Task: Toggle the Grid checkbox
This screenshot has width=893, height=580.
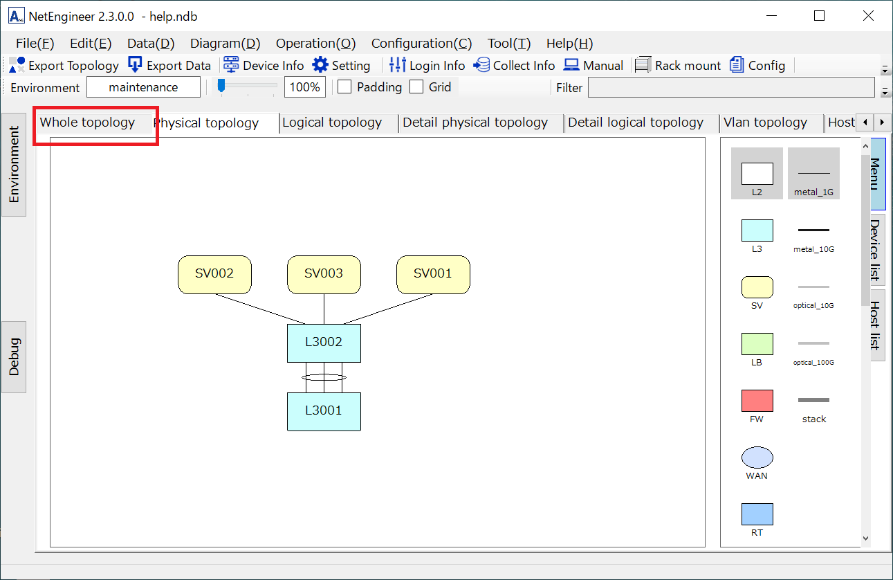Action: pyautogui.click(x=416, y=87)
